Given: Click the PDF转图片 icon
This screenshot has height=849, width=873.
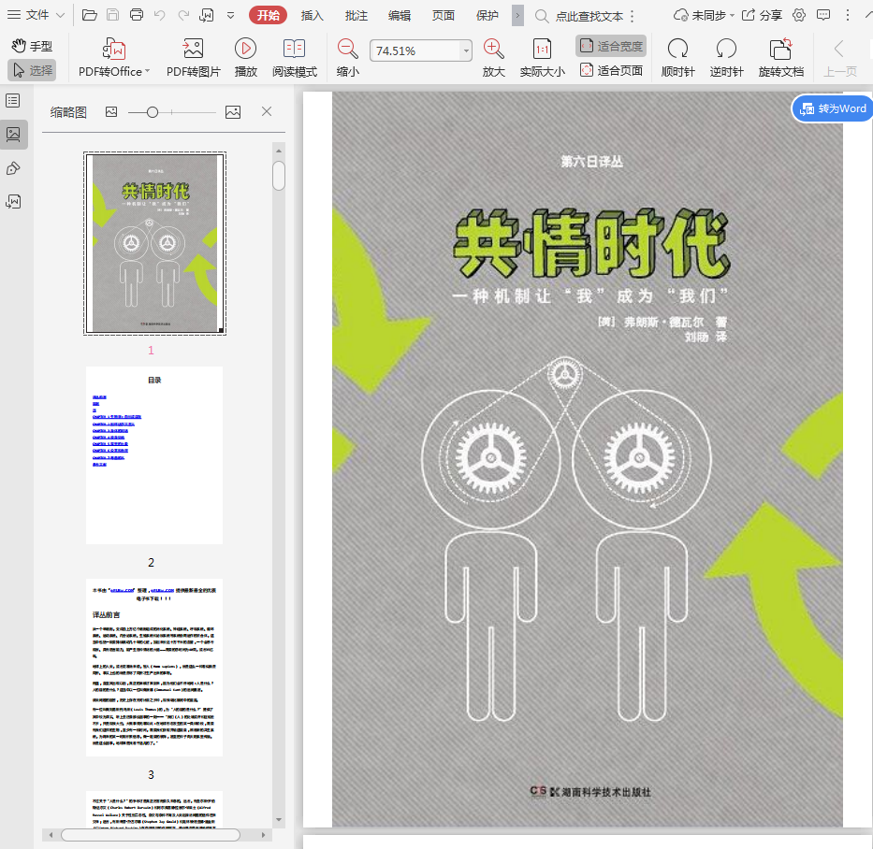Looking at the screenshot, I should 194,50.
